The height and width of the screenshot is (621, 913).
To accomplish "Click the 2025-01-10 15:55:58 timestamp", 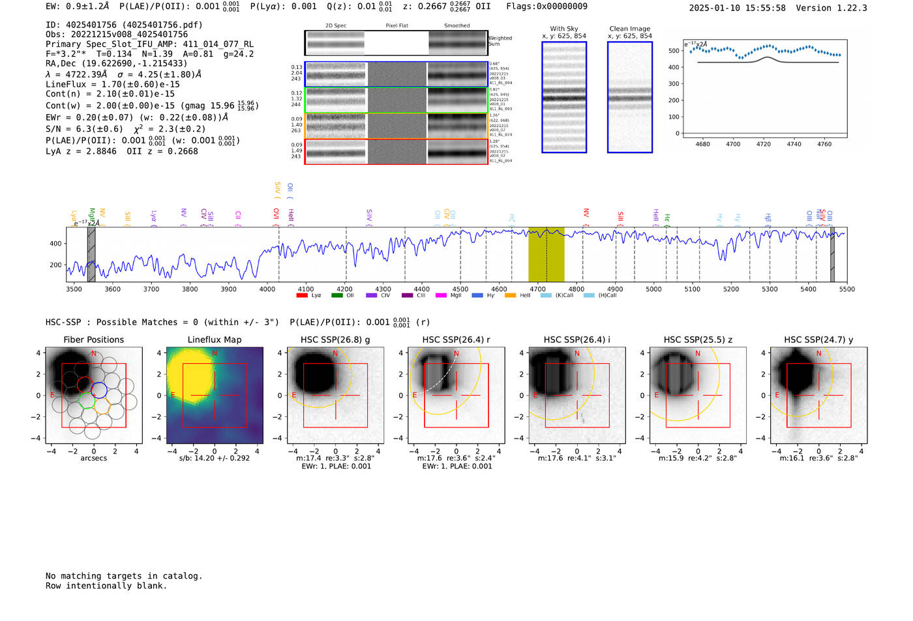I will pos(738,8).
